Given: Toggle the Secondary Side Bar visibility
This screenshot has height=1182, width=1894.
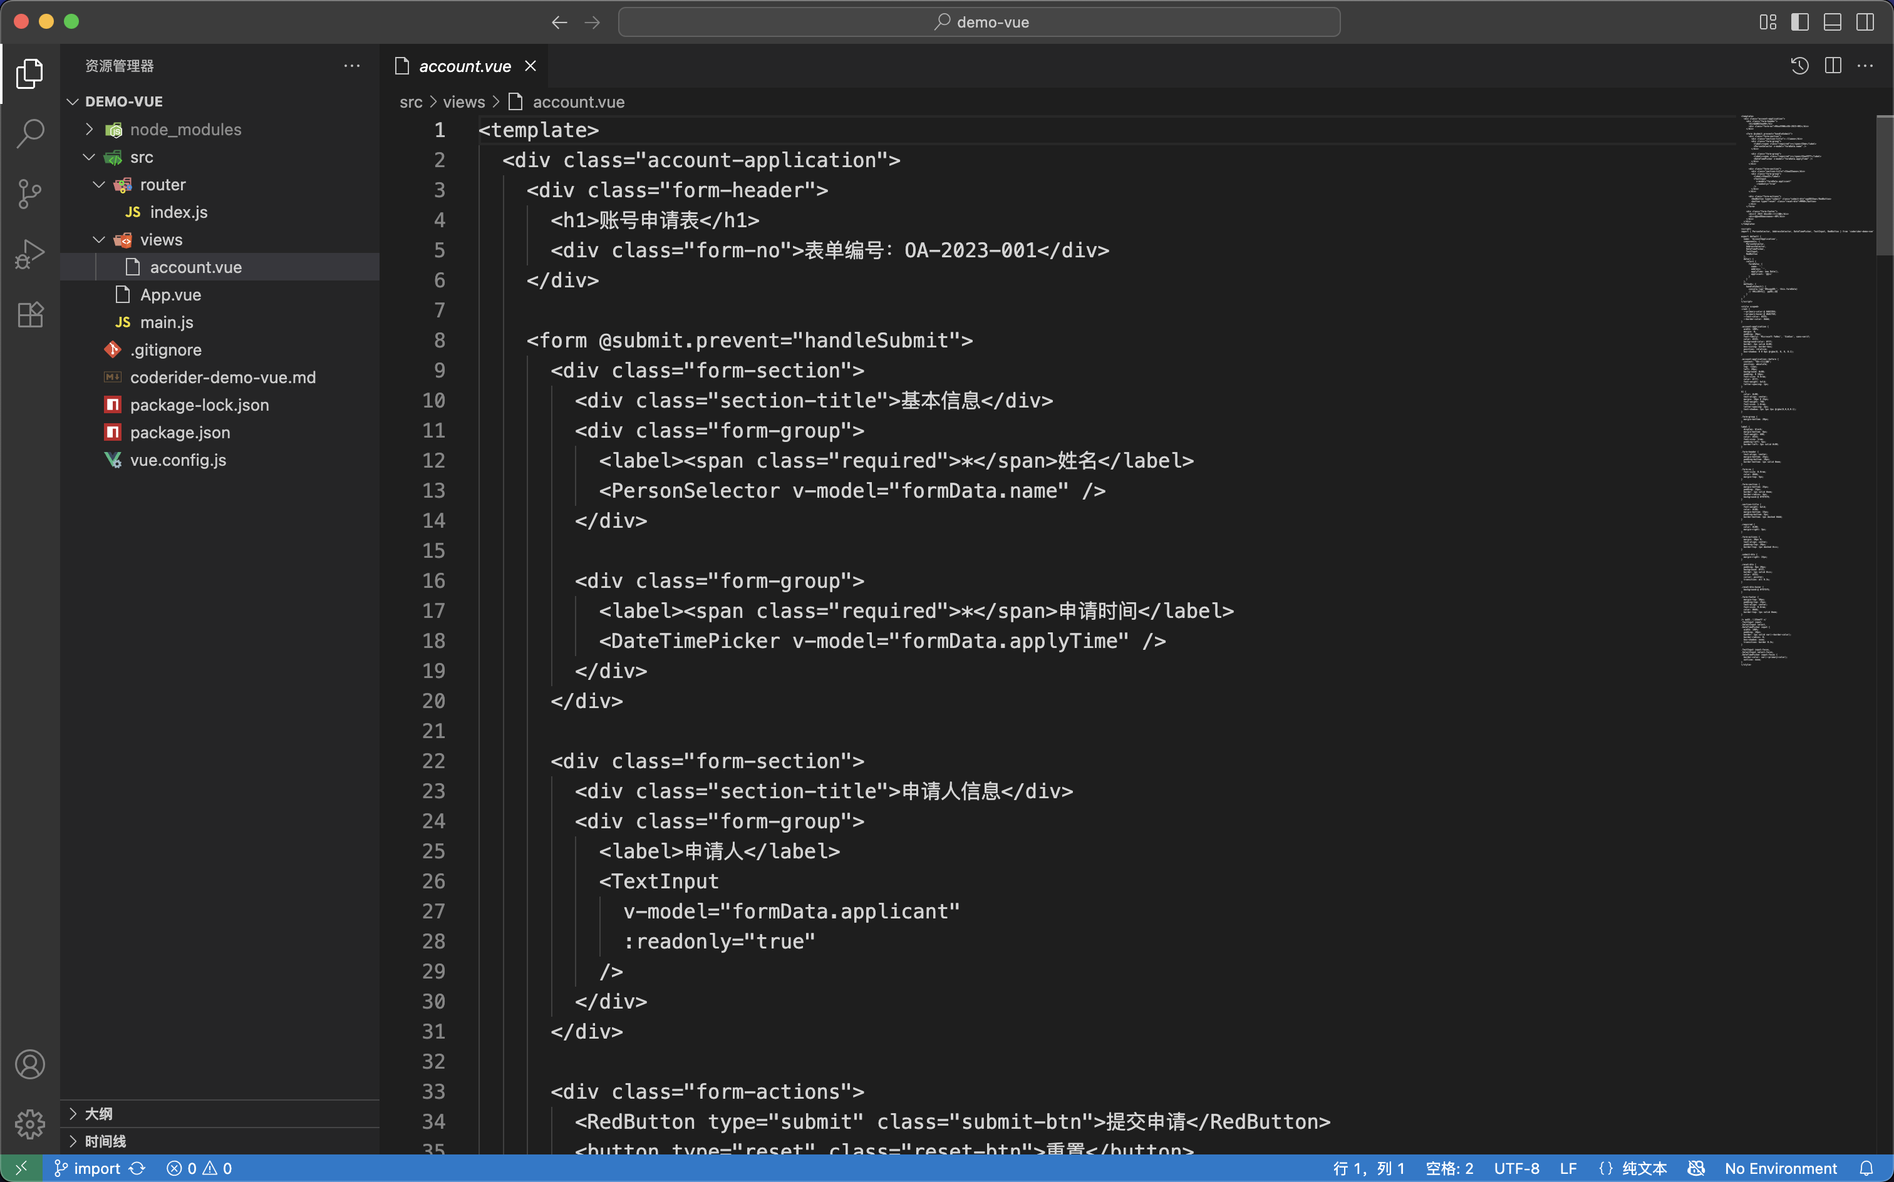Looking at the screenshot, I should (1865, 22).
